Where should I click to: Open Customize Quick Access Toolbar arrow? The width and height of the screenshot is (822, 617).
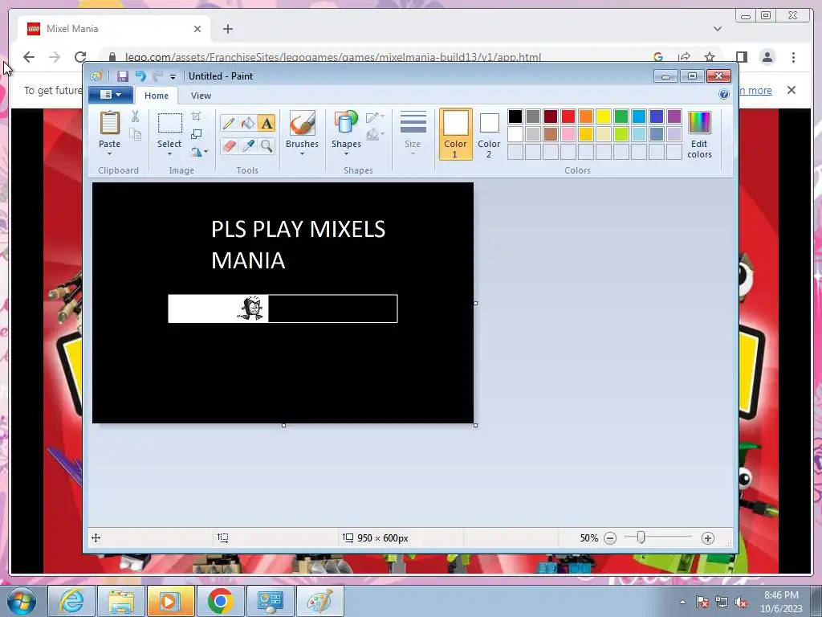pos(173,76)
